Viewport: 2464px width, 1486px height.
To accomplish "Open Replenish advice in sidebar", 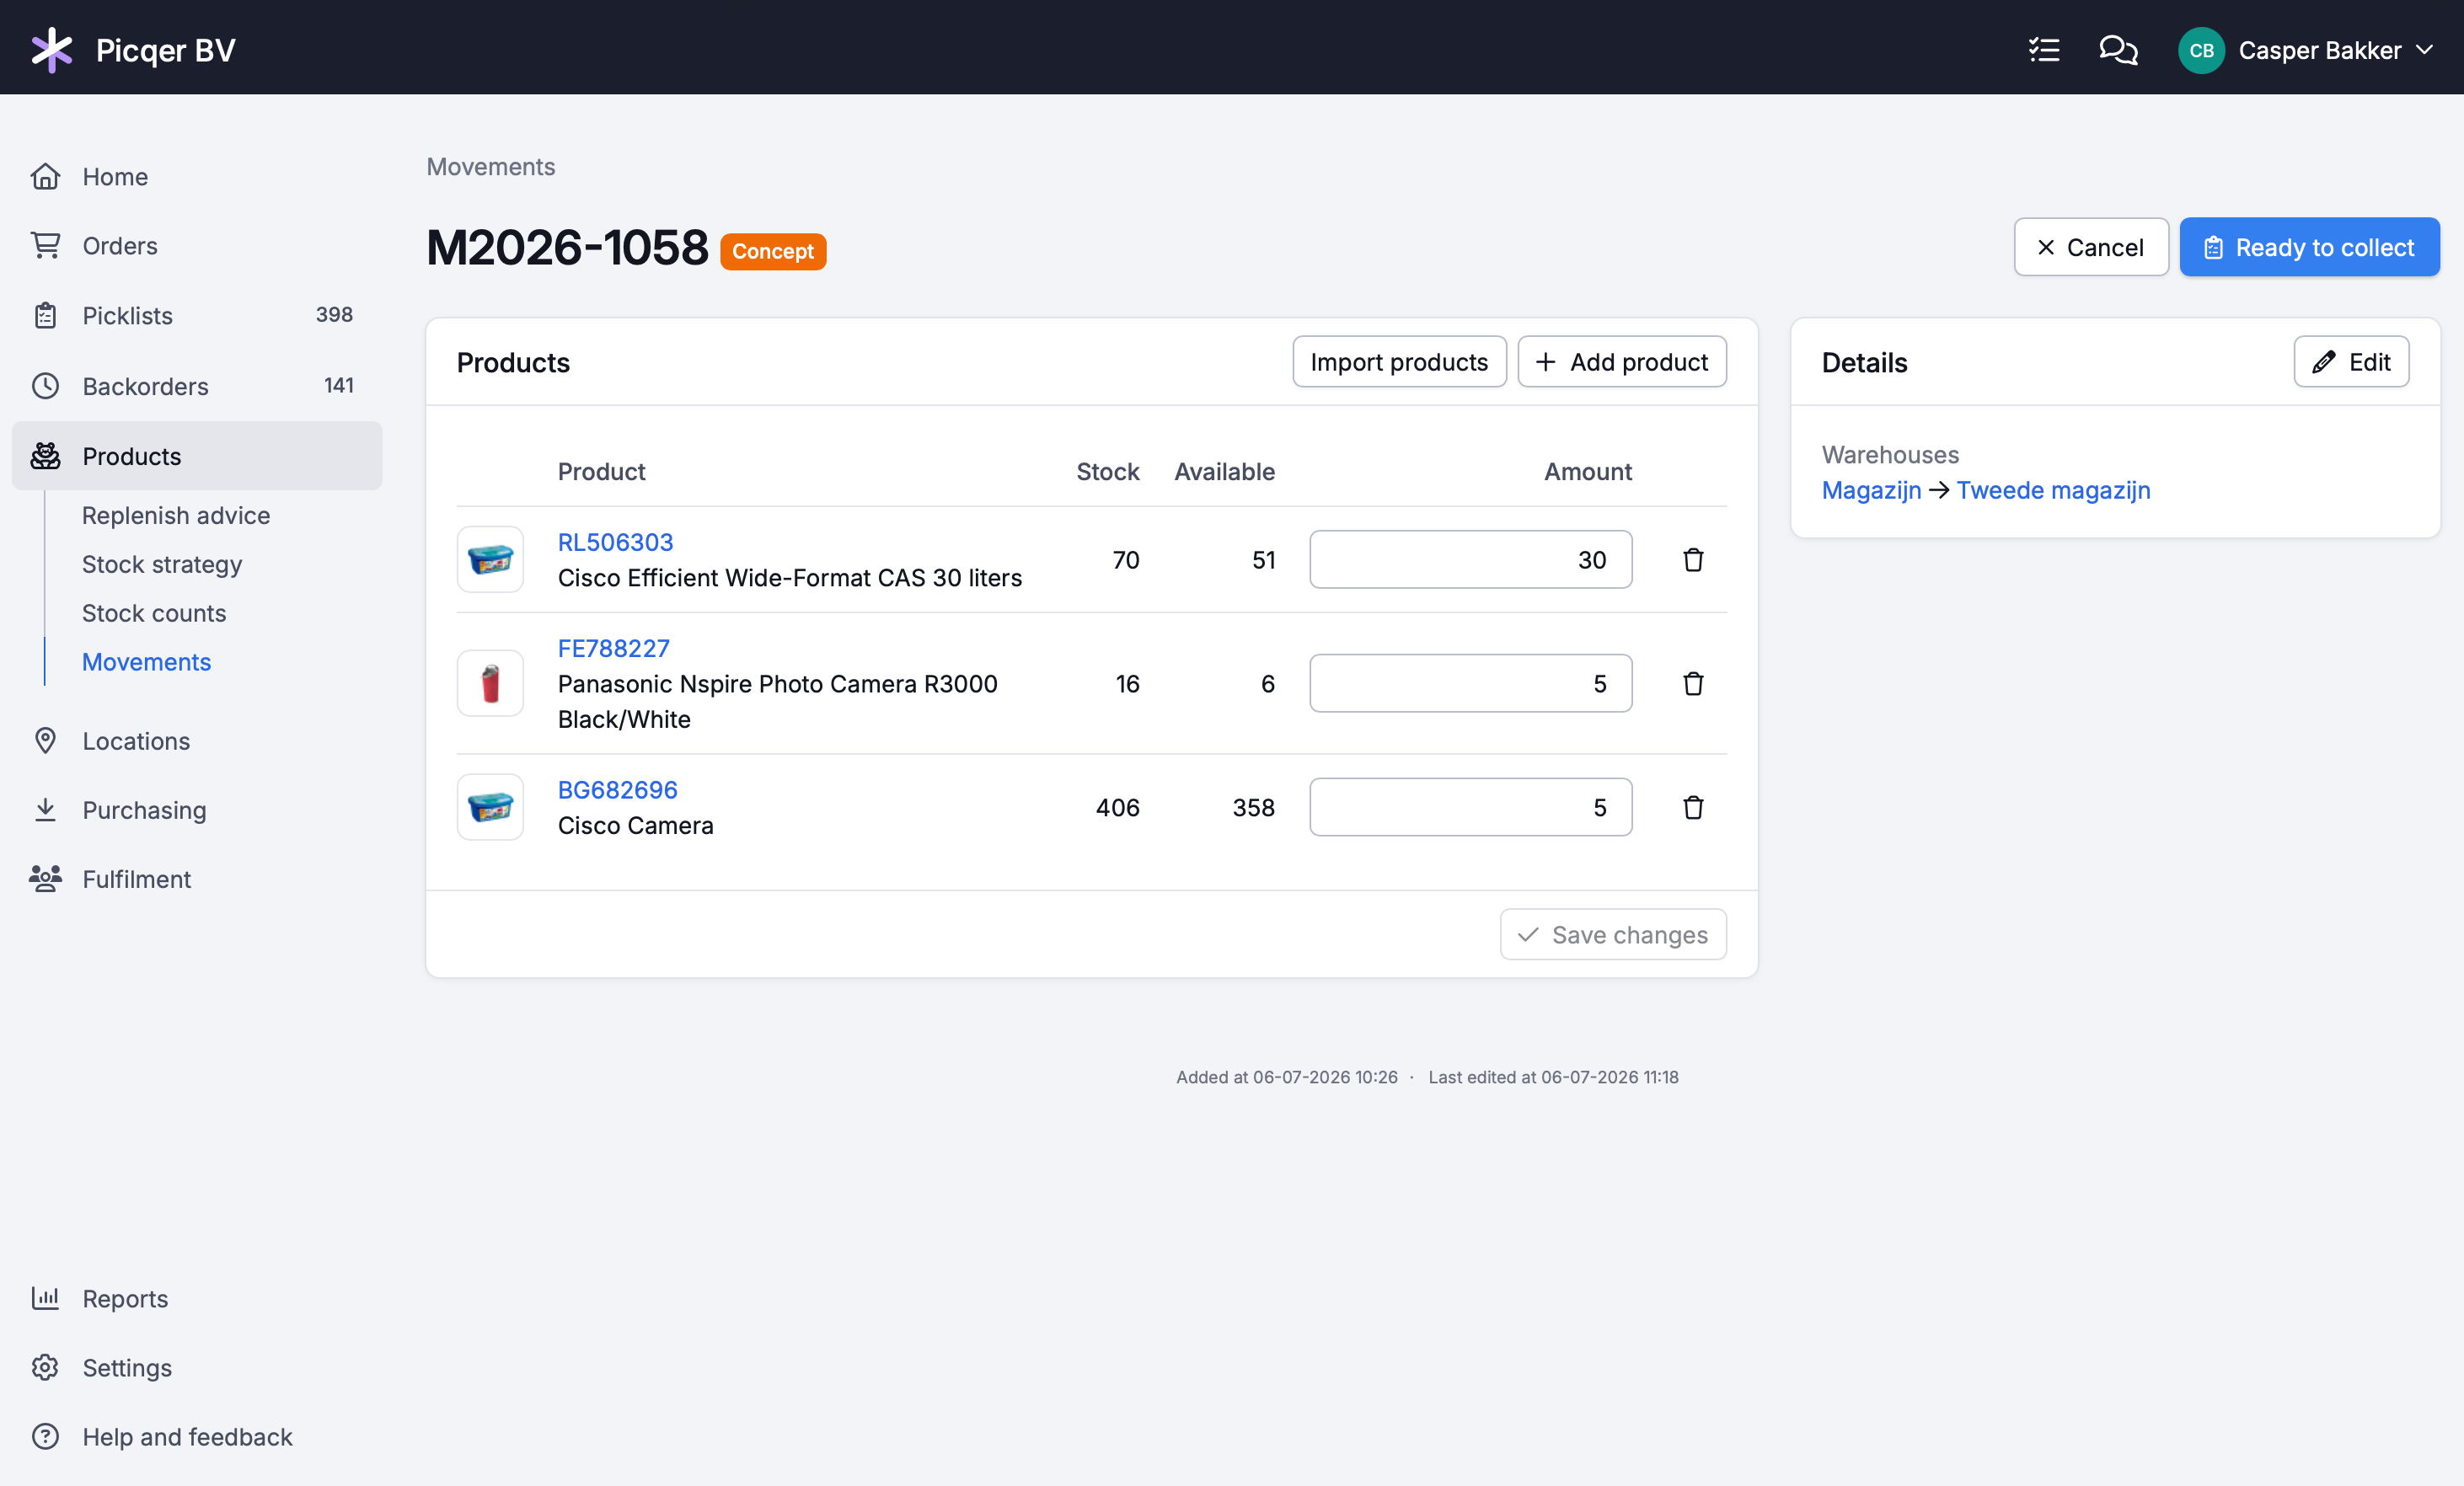I will point(176,515).
